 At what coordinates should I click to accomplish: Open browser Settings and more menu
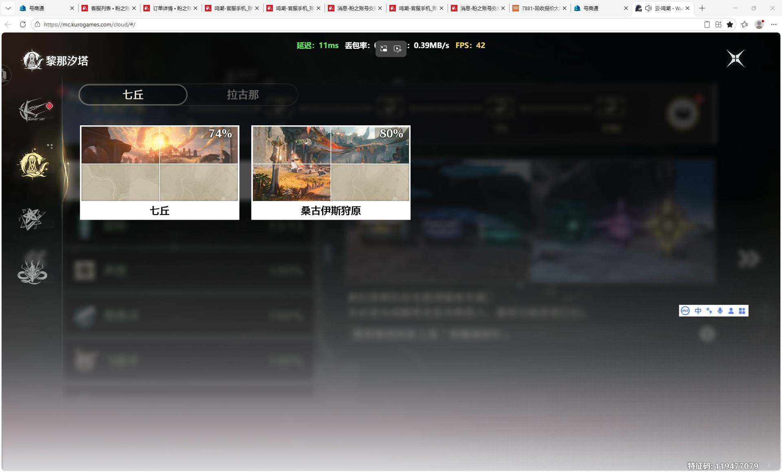pyautogui.click(x=774, y=24)
